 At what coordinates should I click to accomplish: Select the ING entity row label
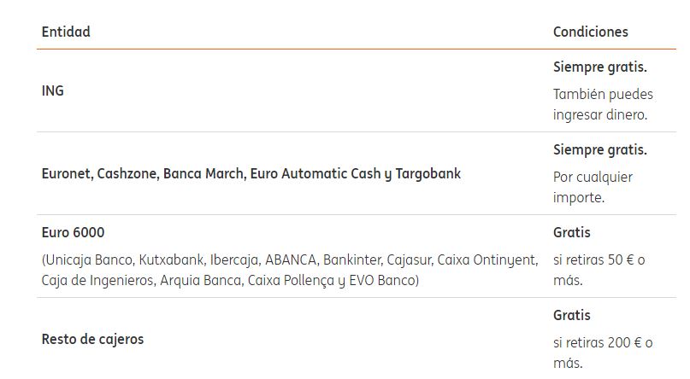pos(53,90)
